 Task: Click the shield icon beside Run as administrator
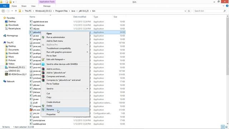tap(43, 37)
